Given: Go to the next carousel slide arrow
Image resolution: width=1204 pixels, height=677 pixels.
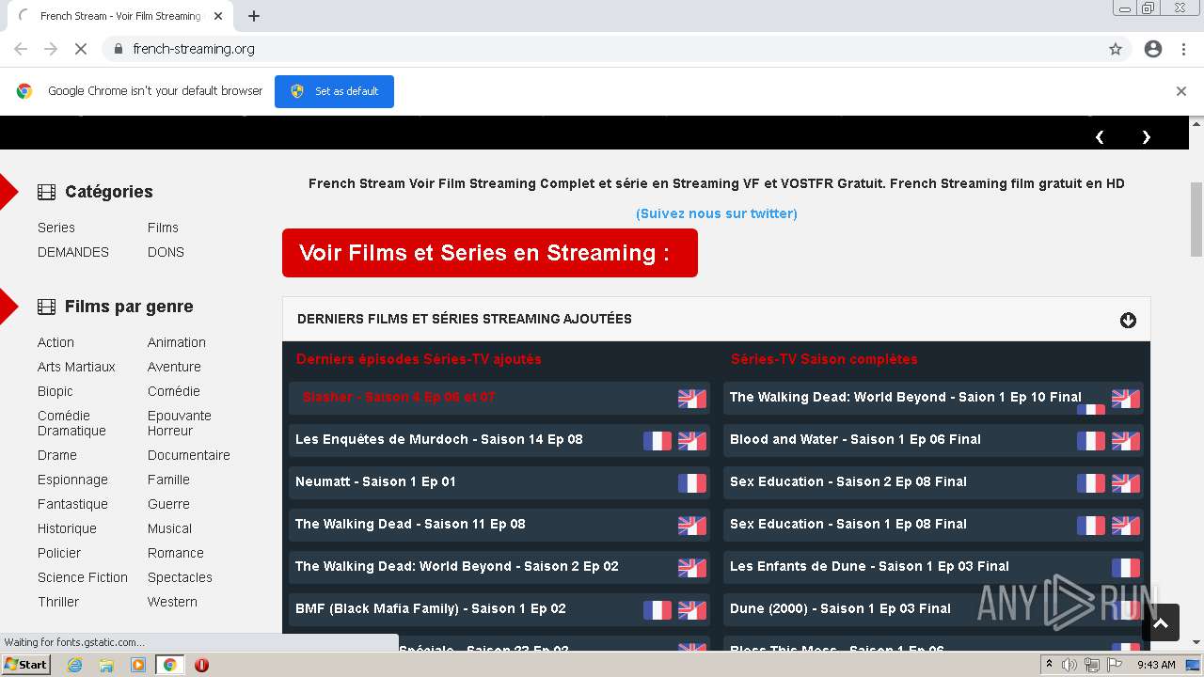Looking at the screenshot, I should click(1146, 137).
